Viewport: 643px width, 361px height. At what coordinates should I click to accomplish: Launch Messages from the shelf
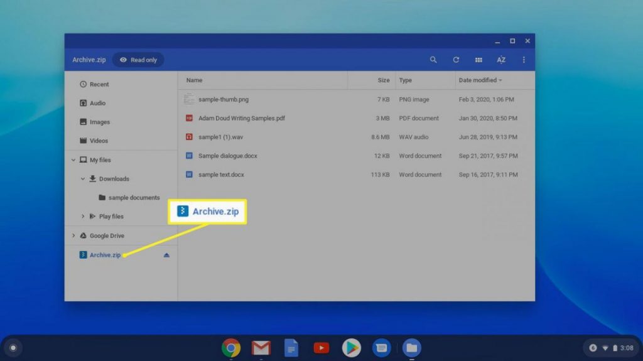[381, 348]
